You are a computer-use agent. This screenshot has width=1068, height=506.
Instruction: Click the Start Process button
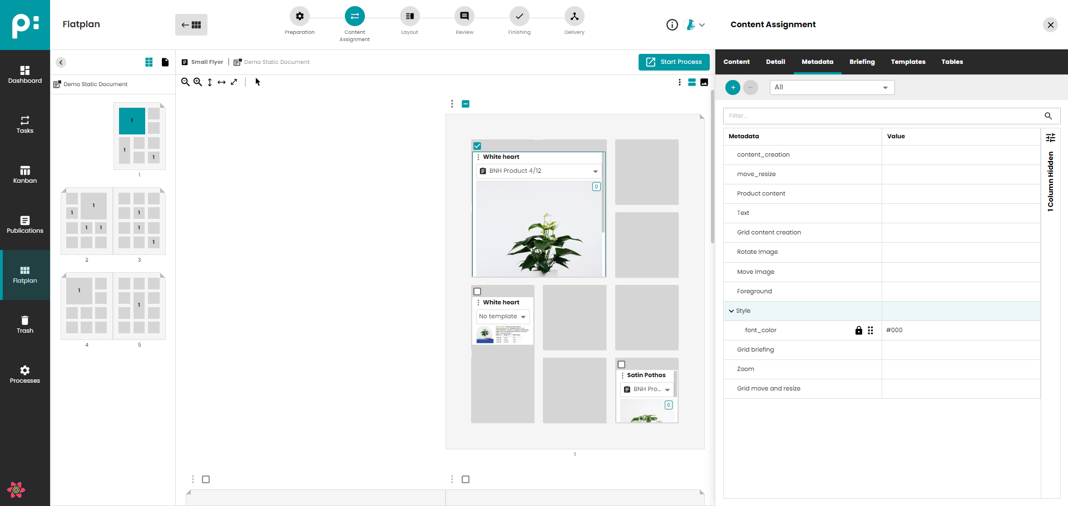pos(674,62)
